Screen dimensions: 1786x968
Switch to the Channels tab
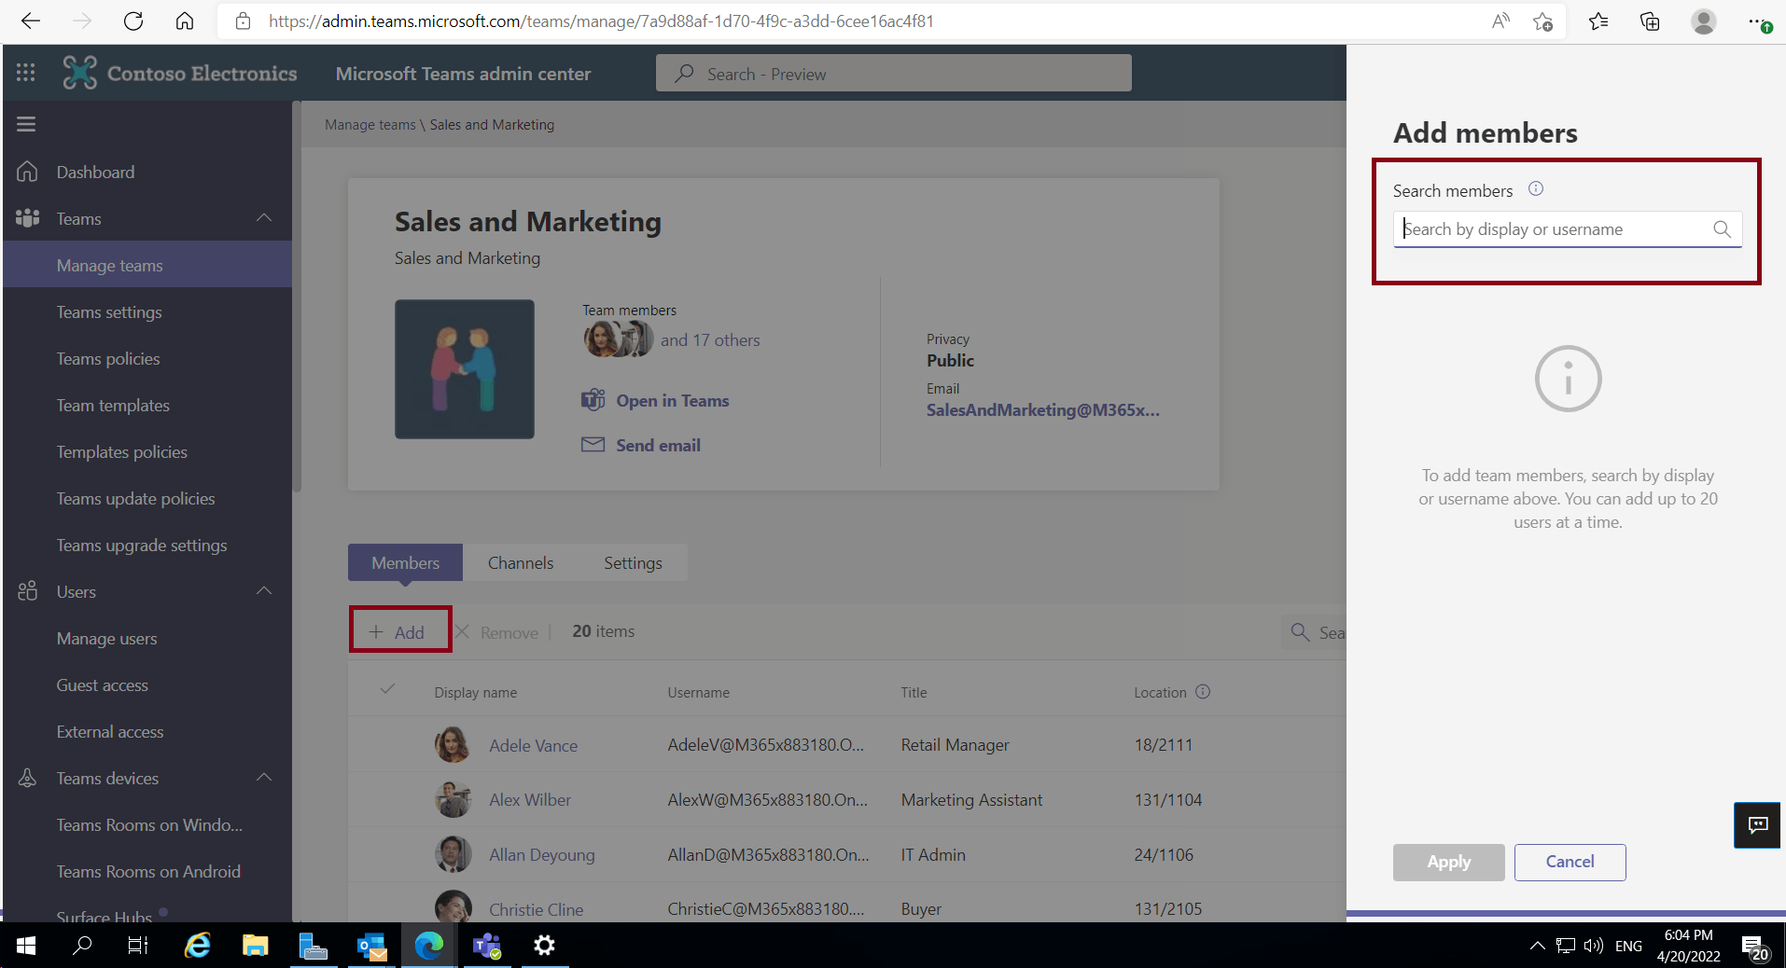click(521, 562)
